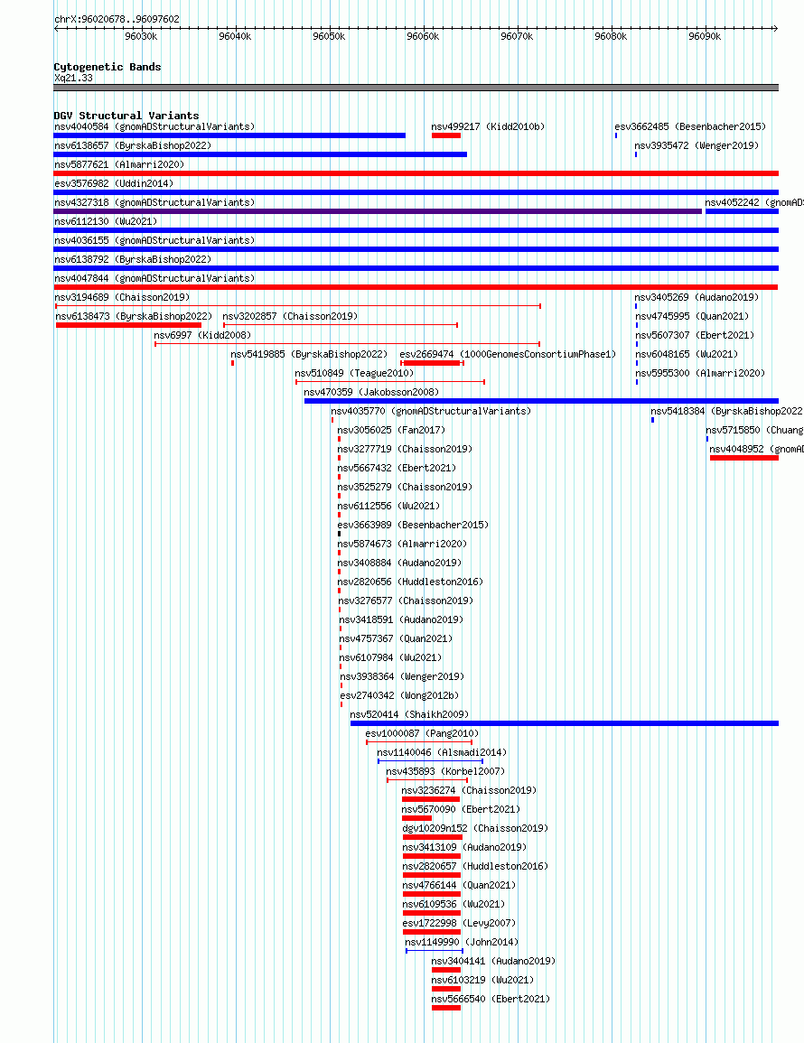The image size is (804, 1043).
Task: Select the nsv6138473 (ByrskaBishop2022) label
Action: [134, 316]
